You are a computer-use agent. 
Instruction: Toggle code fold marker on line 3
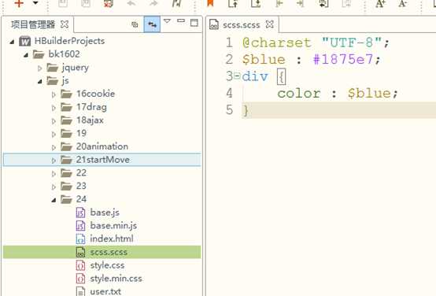point(237,76)
